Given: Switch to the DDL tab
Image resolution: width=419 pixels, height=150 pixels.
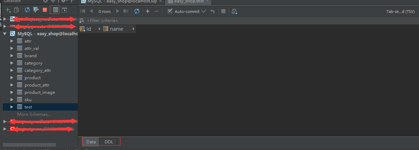Looking at the screenshot, I should click(109, 142).
